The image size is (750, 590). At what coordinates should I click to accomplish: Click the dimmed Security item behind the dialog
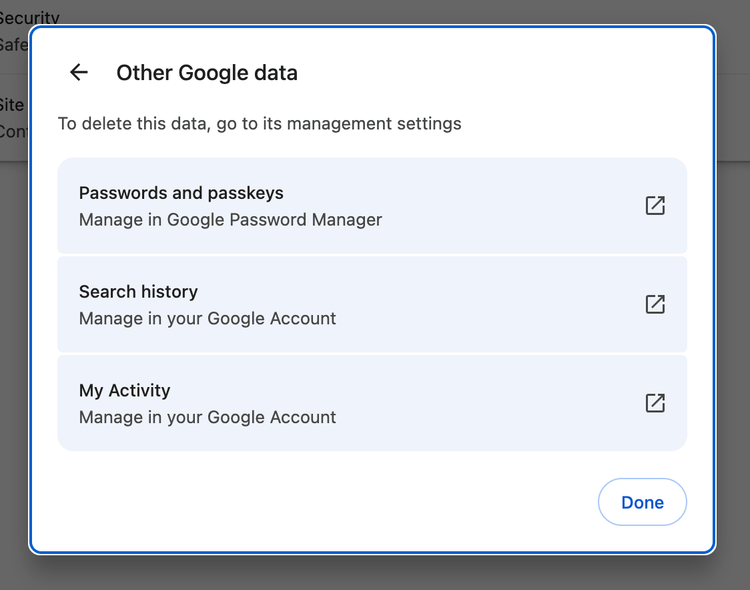coord(15,18)
